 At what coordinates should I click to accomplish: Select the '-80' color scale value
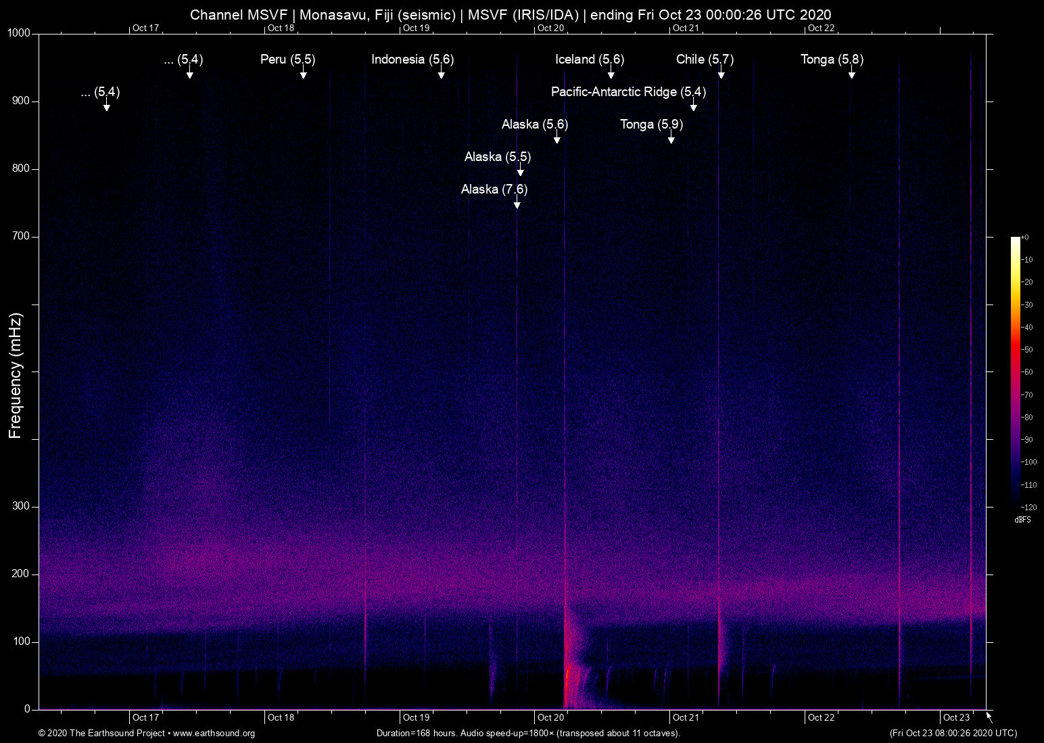tap(1027, 418)
